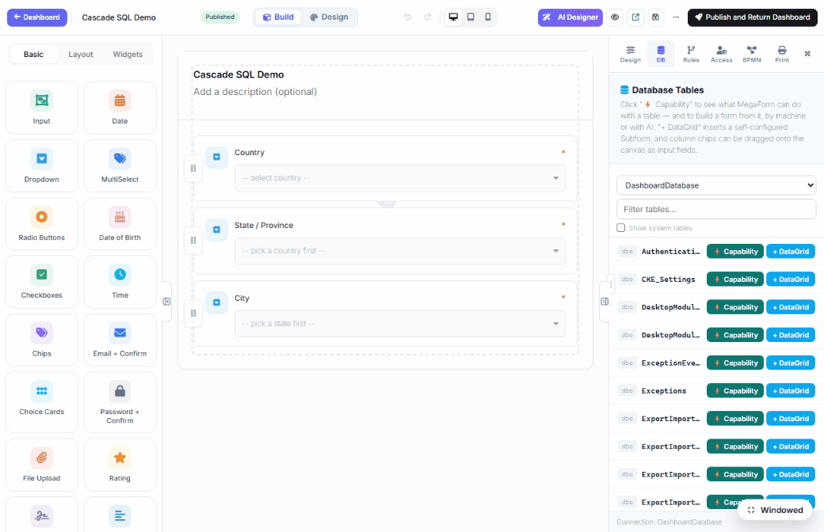Image resolution: width=824 pixels, height=532 pixels.
Task: Click + DataGrid for Exceptions table
Action: 791,391
